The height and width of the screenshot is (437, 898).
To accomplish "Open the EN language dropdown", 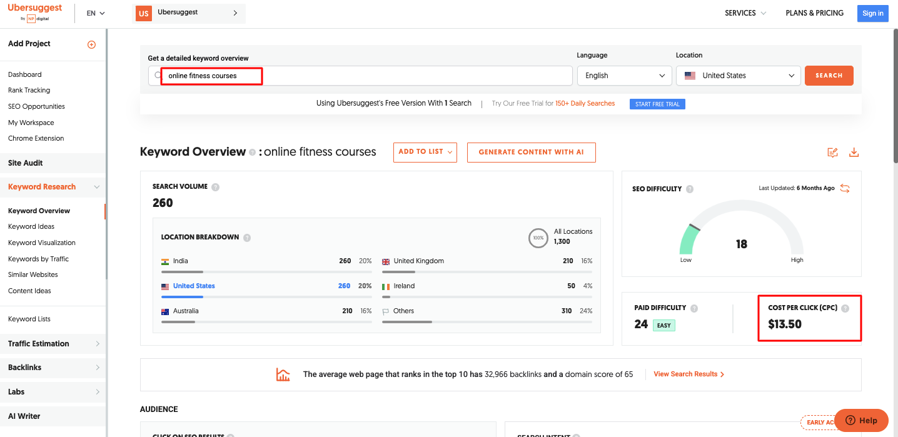I will click(96, 13).
